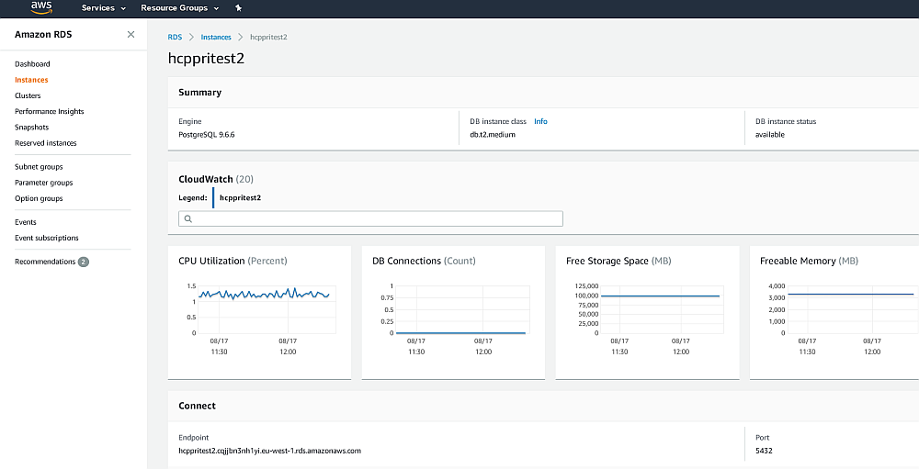Click the Instances breadcrumb link

coord(216,37)
